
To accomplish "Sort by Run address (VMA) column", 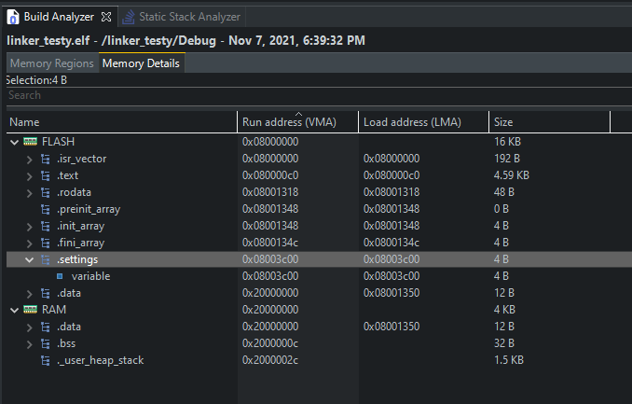I will pos(289,122).
